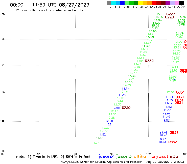Pick the purple swatch in the color scale
Image resolution: width=187 pixels, height=164 pixels.
coord(168,3)
